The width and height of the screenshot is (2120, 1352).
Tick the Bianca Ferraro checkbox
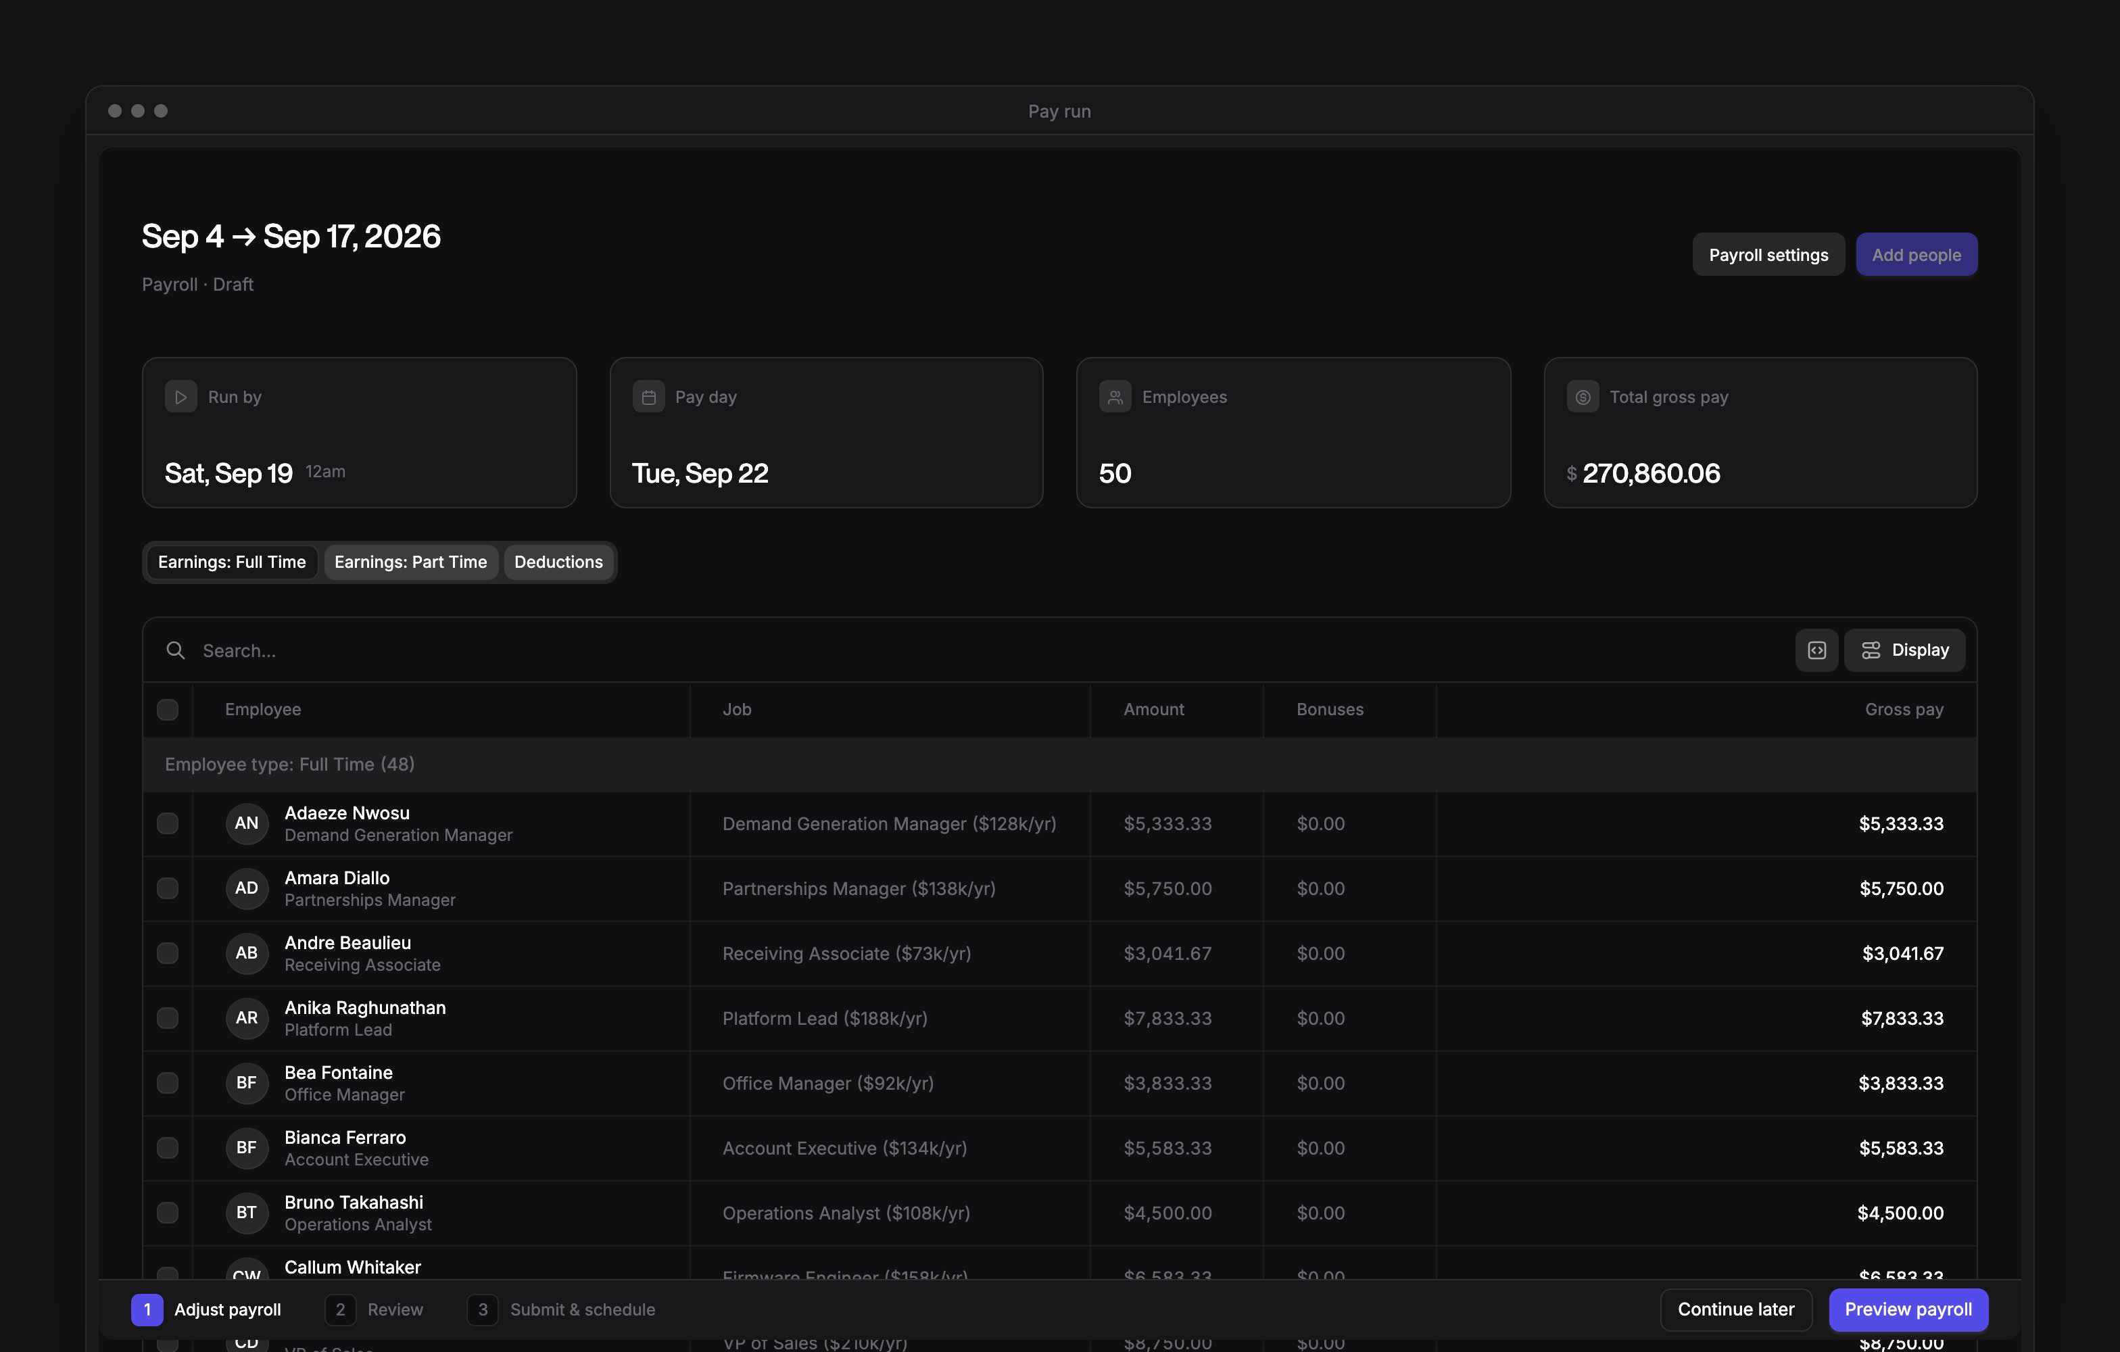[167, 1148]
